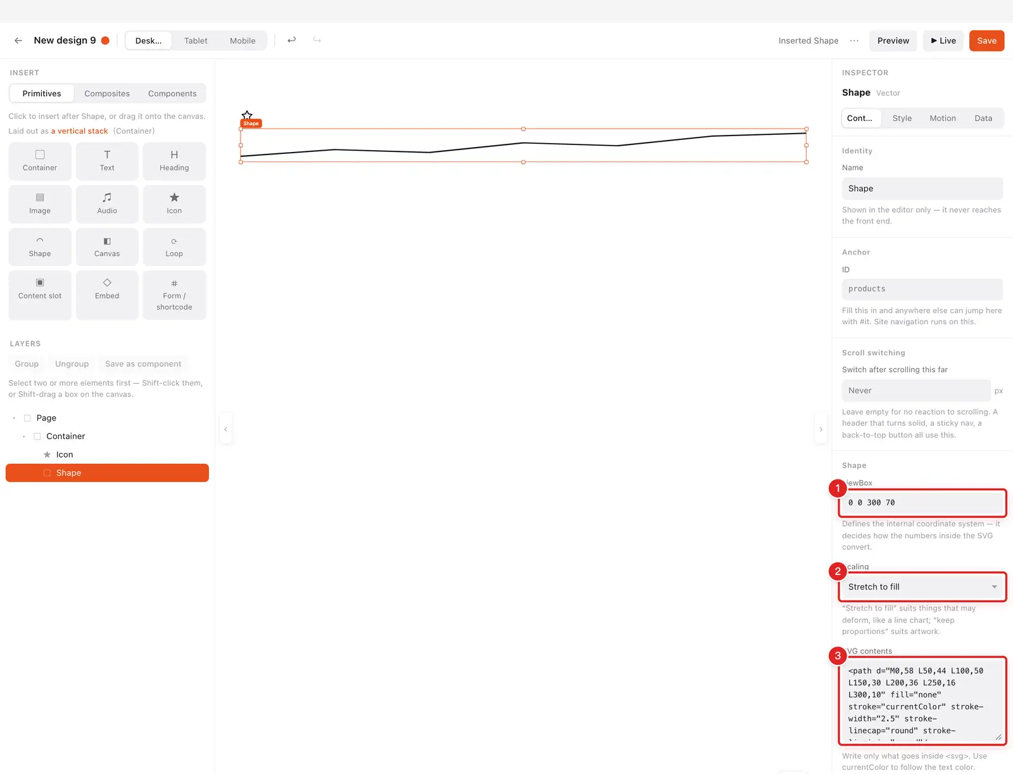Click the Preview button

[893, 41]
